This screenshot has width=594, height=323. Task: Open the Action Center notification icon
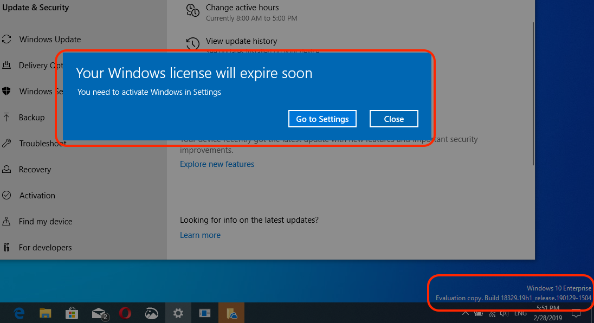pyautogui.click(x=576, y=313)
